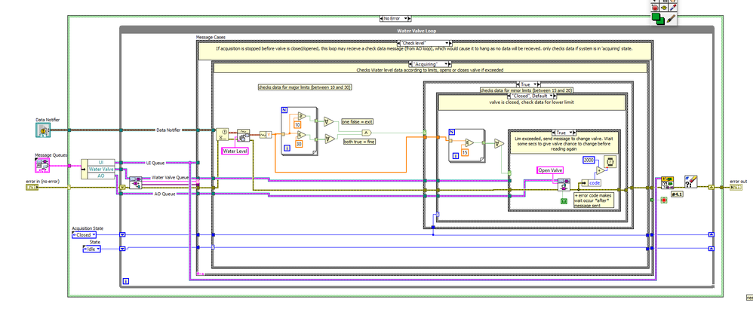Select the Data Notifier control terminal
This screenshot has width=753, height=318.
43,130
